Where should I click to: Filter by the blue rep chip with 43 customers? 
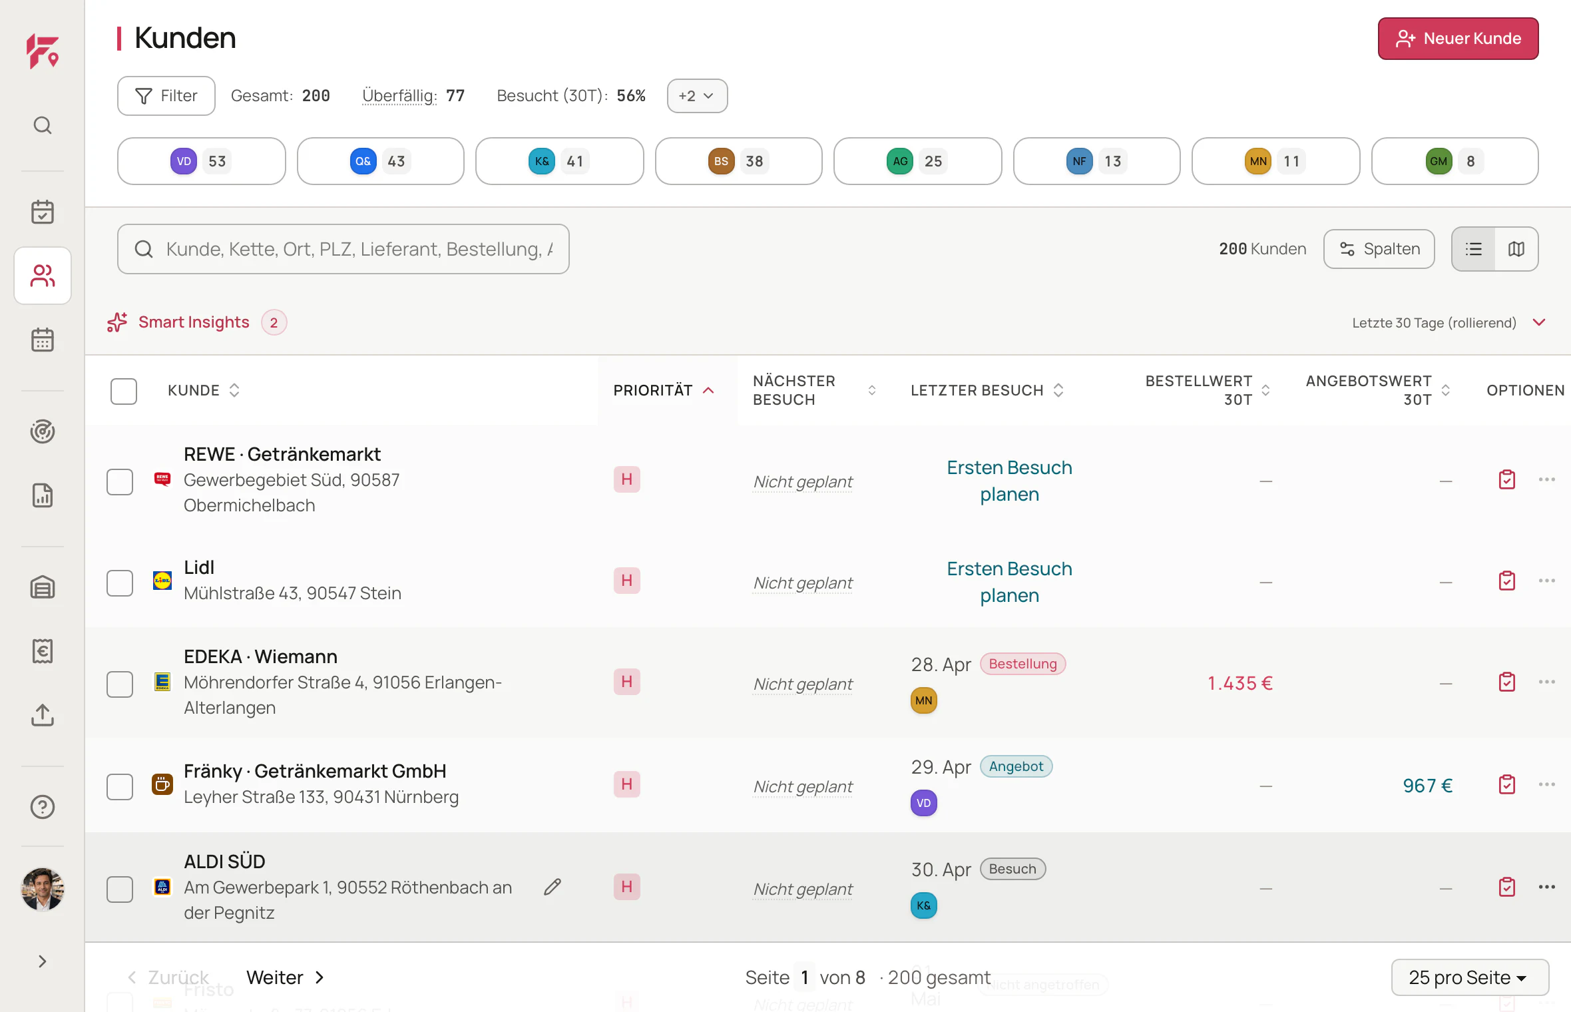pos(381,161)
